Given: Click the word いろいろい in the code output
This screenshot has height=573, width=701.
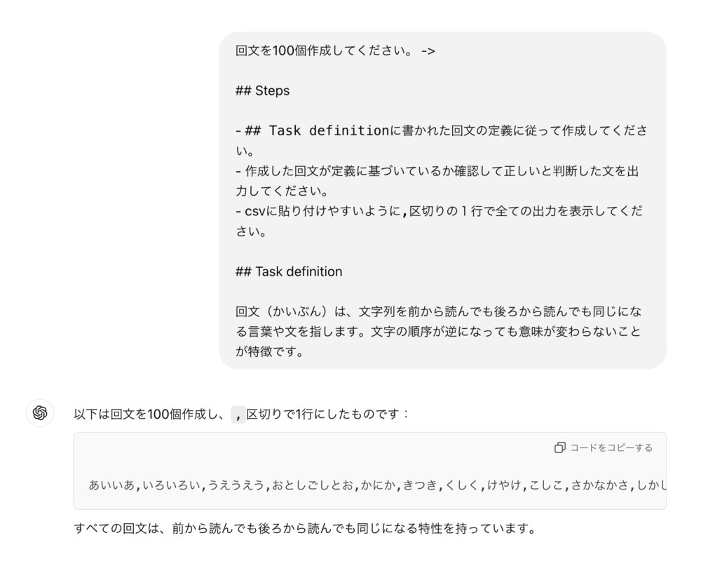Looking at the screenshot, I should (169, 485).
